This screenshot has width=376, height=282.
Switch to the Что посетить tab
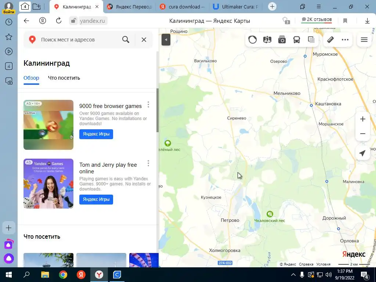64,78
